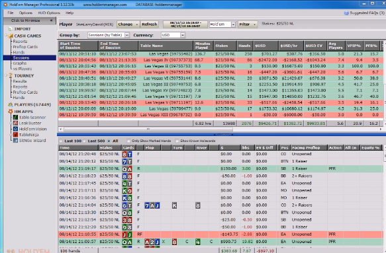The image size is (386, 253).
Task: Open the Group by Sessions dropdown
Action: click(126, 35)
